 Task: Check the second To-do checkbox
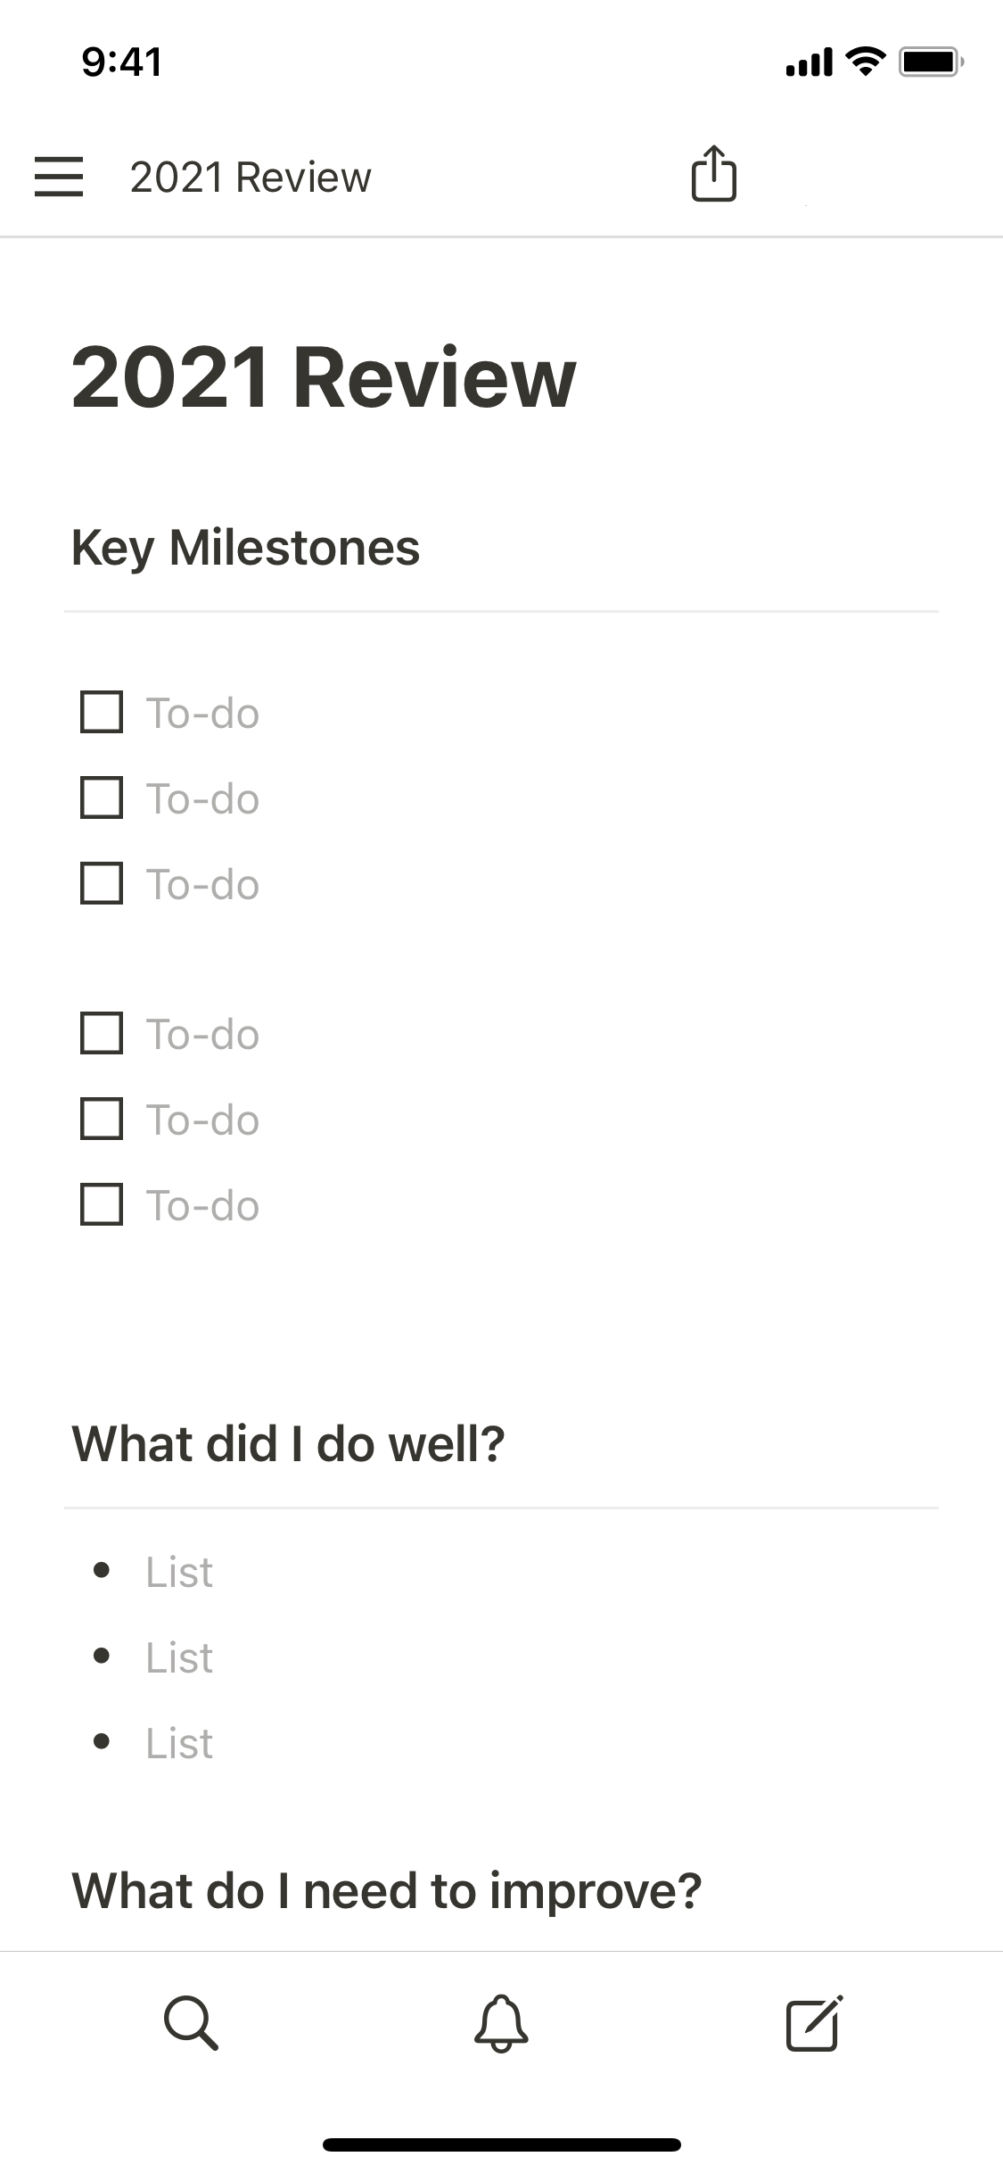coord(102,797)
